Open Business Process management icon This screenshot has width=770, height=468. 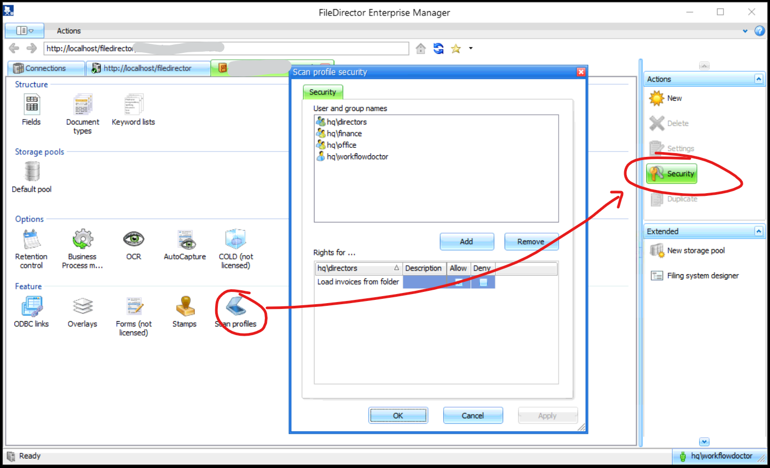coord(83,240)
